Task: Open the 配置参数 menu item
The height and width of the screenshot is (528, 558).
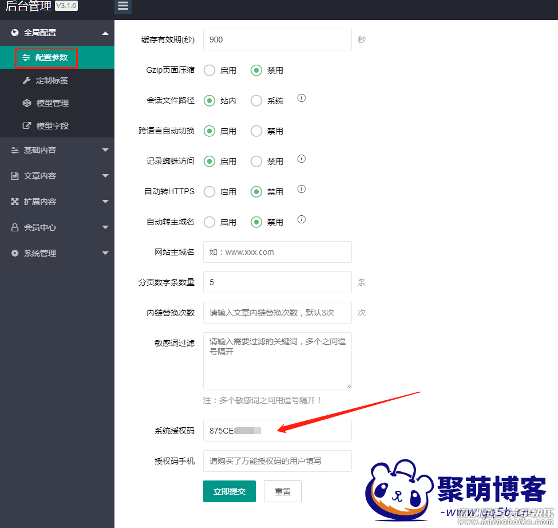Action: (57, 57)
